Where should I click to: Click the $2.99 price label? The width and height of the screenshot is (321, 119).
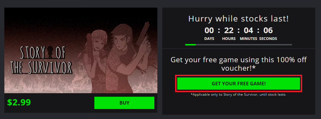tap(19, 102)
